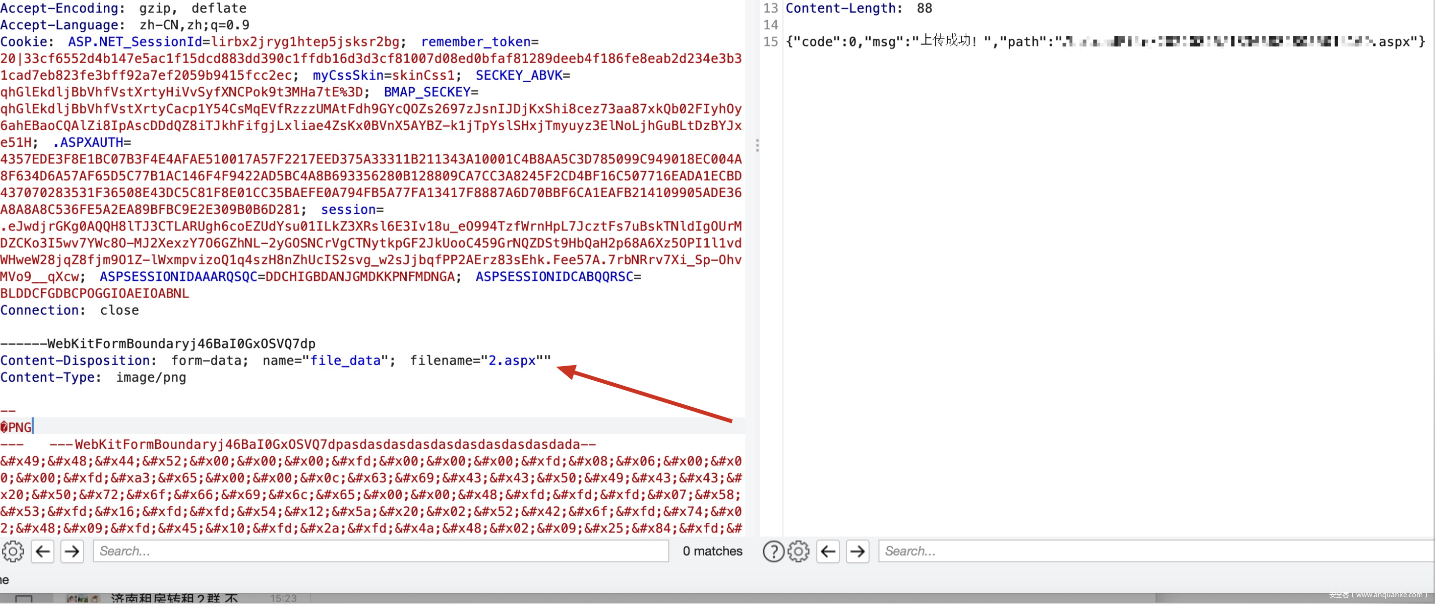Click request pane previous match arrow
This screenshot has height=604, width=1435.
pyautogui.click(x=43, y=551)
